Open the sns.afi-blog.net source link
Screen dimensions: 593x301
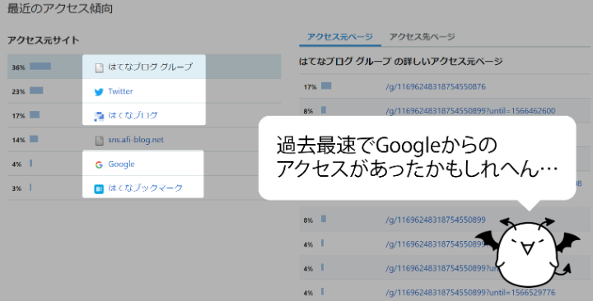tap(136, 139)
